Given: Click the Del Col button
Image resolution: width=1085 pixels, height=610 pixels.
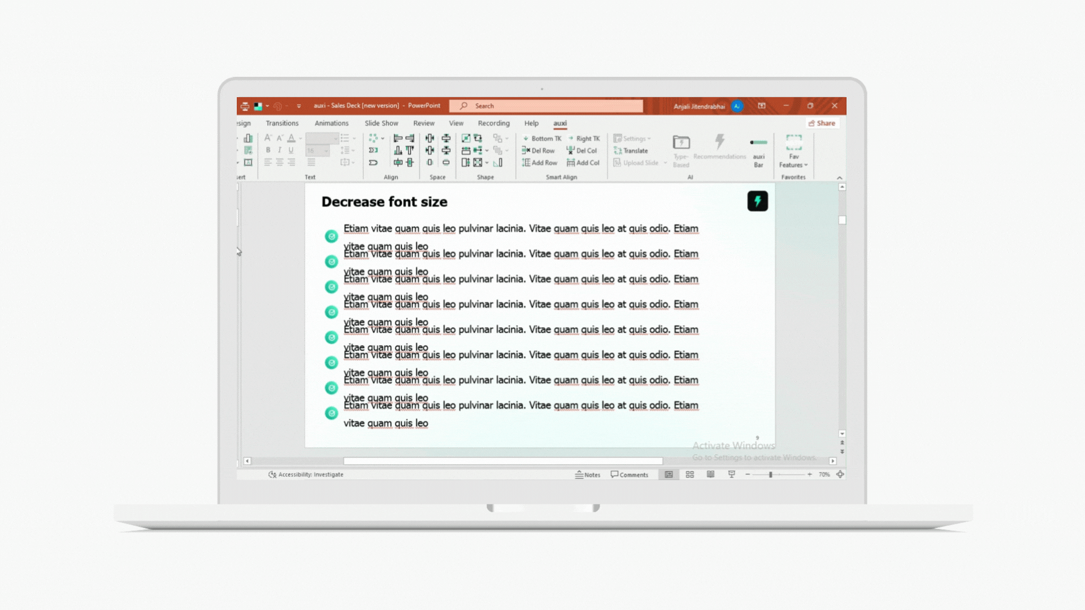Looking at the screenshot, I should pyautogui.click(x=582, y=151).
